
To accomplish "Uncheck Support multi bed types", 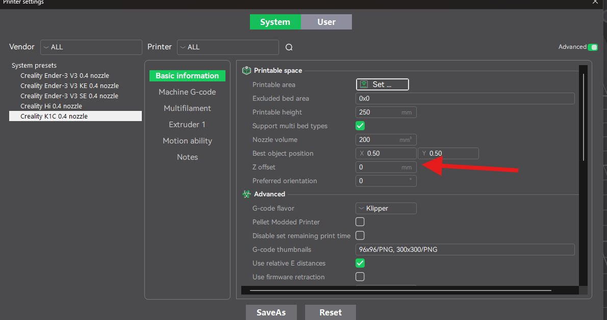I will coord(360,126).
